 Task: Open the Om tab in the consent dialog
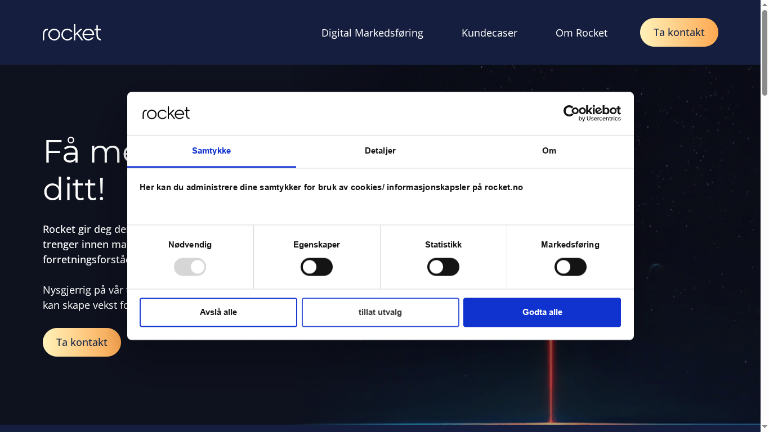549,151
